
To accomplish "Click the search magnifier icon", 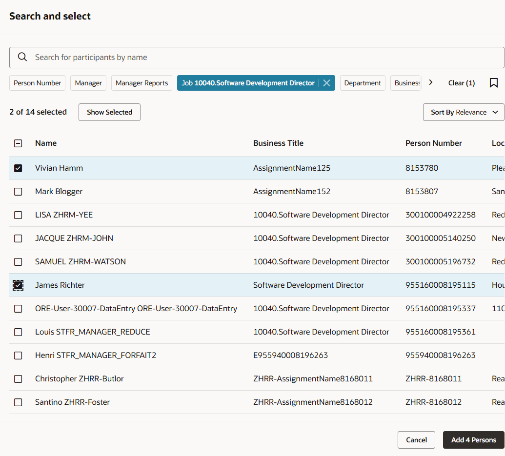I will click(x=22, y=57).
